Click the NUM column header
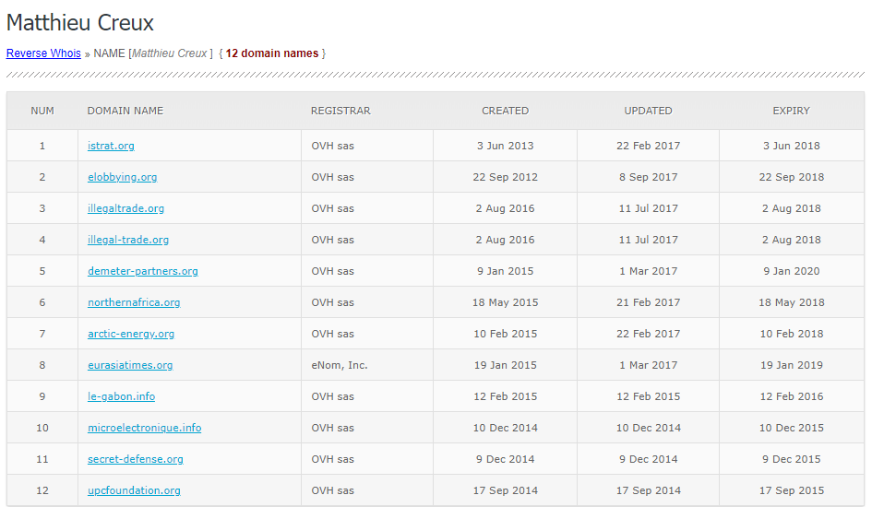Image resolution: width=872 pixels, height=507 pixels. pos(42,111)
